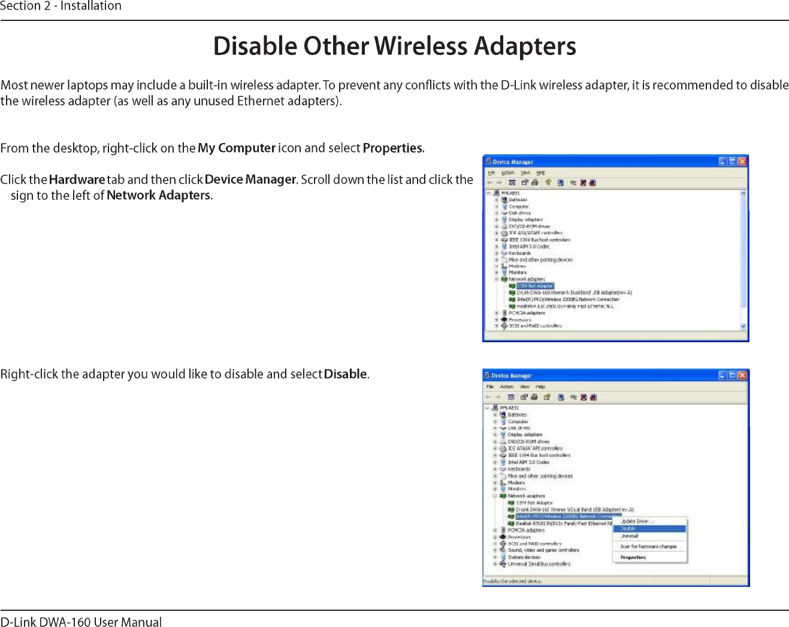Click Monitors label in lower window tree
The height and width of the screenshot is (627, 789).
click(x=518, y=489)
